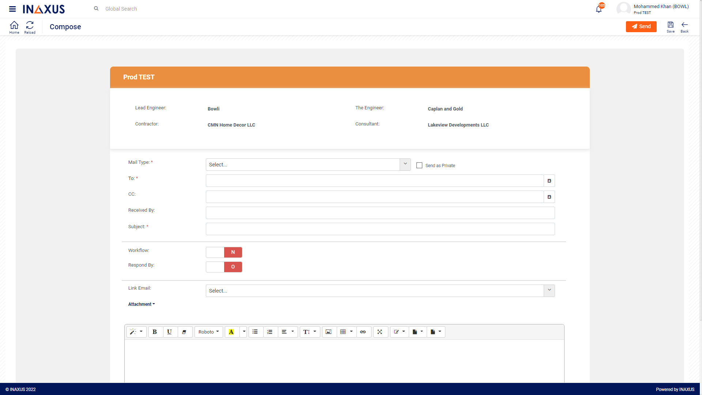
Task: Click the Save icon
Action: [x=670, y=26]
